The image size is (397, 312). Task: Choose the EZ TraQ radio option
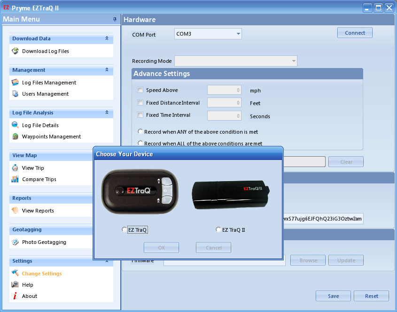124,229
